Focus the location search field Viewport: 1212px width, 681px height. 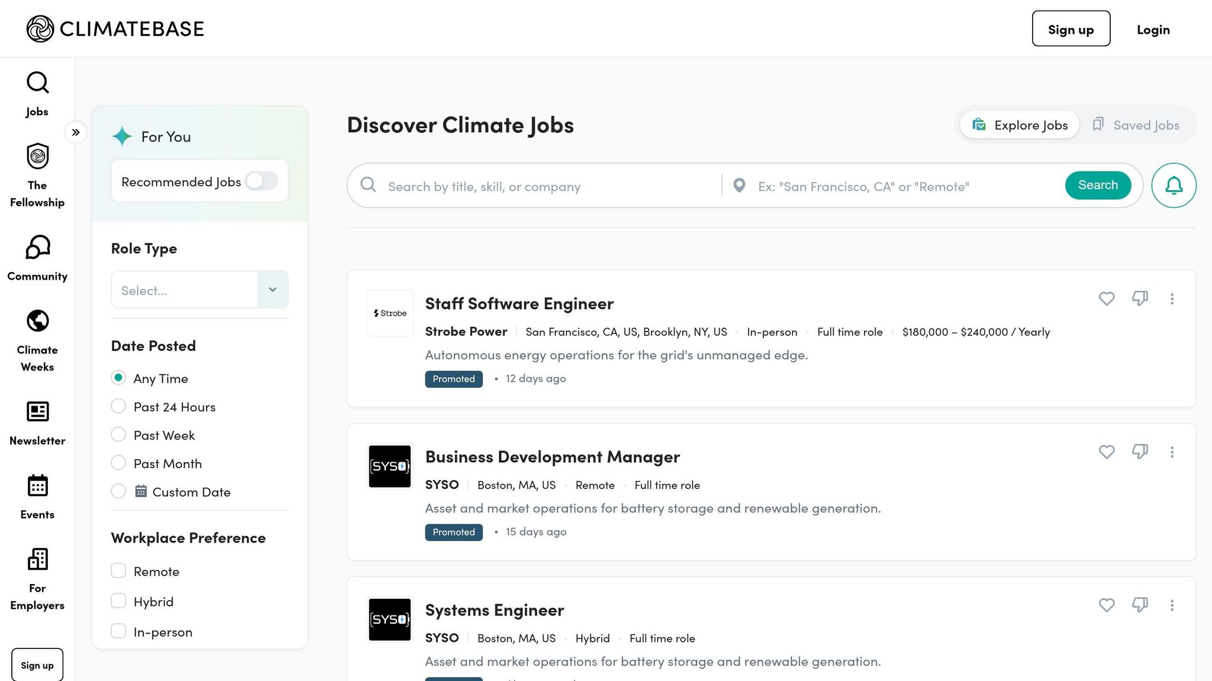click(x=905, y=186)
